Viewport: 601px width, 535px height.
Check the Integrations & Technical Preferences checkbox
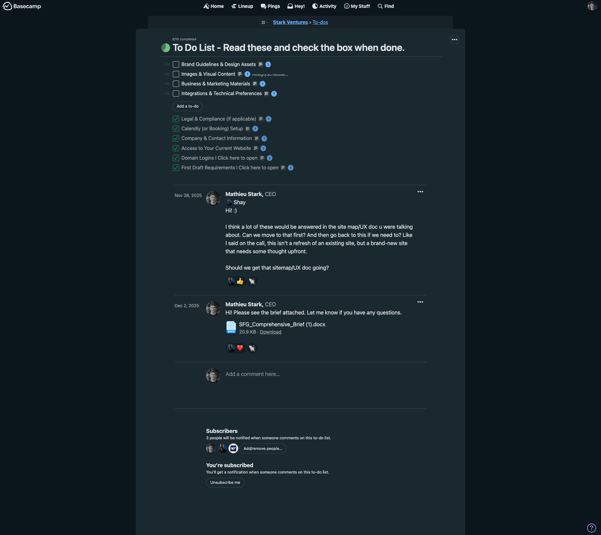176,93
